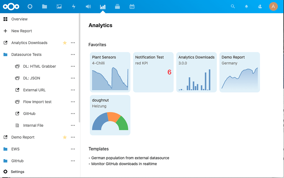Open the Plant Sensors favorite report card
Screen dimensions: 284x178
point(110,72)
